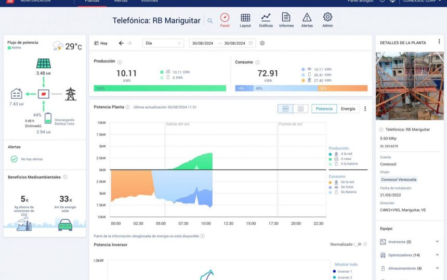Image resolution: width=447 pixels, height=280 pixels.
Task: Click address C4W2+V9G, Mariguitar, VE
Action: point(403,210)
